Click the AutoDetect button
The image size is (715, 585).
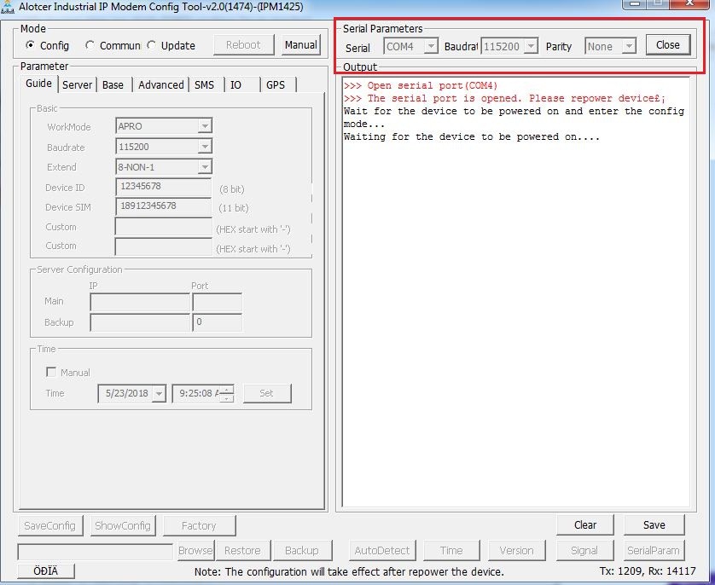click(382, 550)
